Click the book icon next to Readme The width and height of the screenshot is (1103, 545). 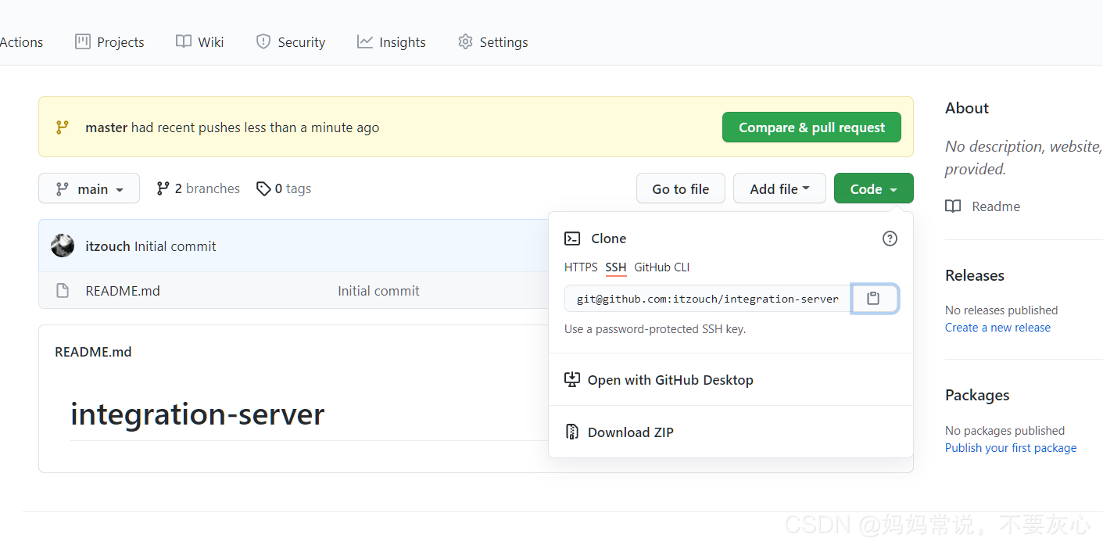point(953,206)
